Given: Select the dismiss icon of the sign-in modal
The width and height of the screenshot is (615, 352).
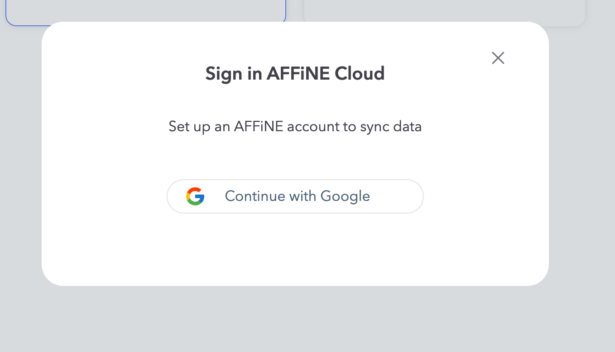Looking at the screenshot, I should click(498, 58).
